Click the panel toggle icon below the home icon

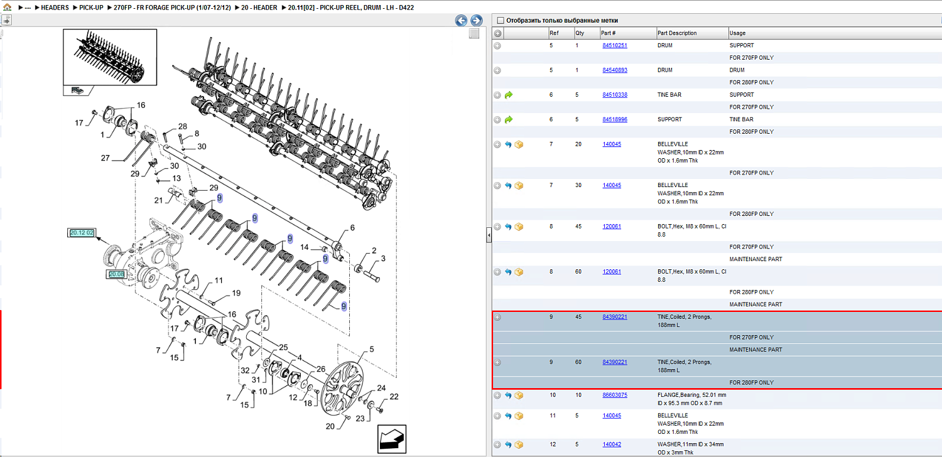point(6,20)
